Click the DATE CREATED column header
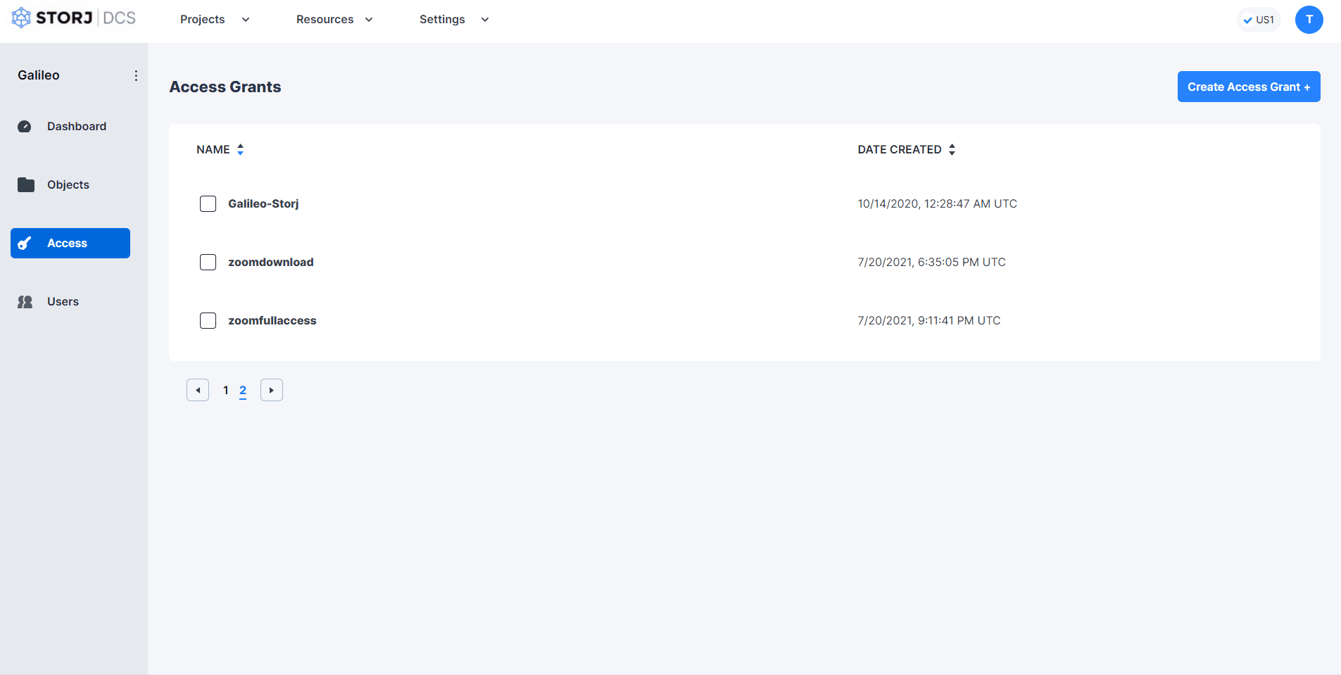1341x675 pixels. 900,149
